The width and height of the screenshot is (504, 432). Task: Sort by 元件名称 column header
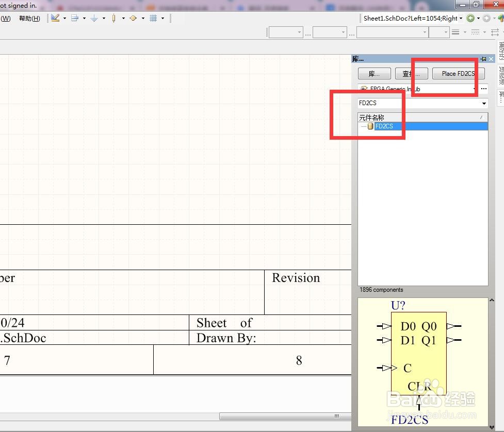tap(422, 117)
